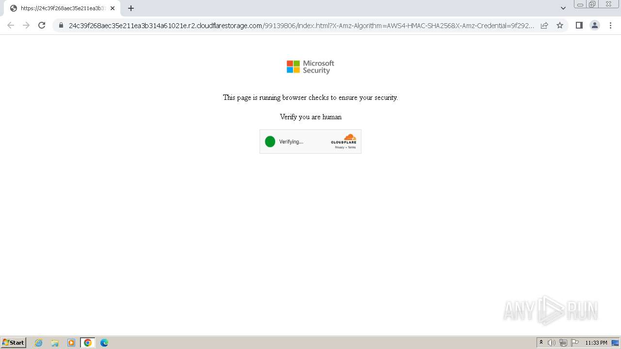Click the taskbar clock 11:33 PM
The height and width of the screenshot is (349, 621).
coord(596,343)
